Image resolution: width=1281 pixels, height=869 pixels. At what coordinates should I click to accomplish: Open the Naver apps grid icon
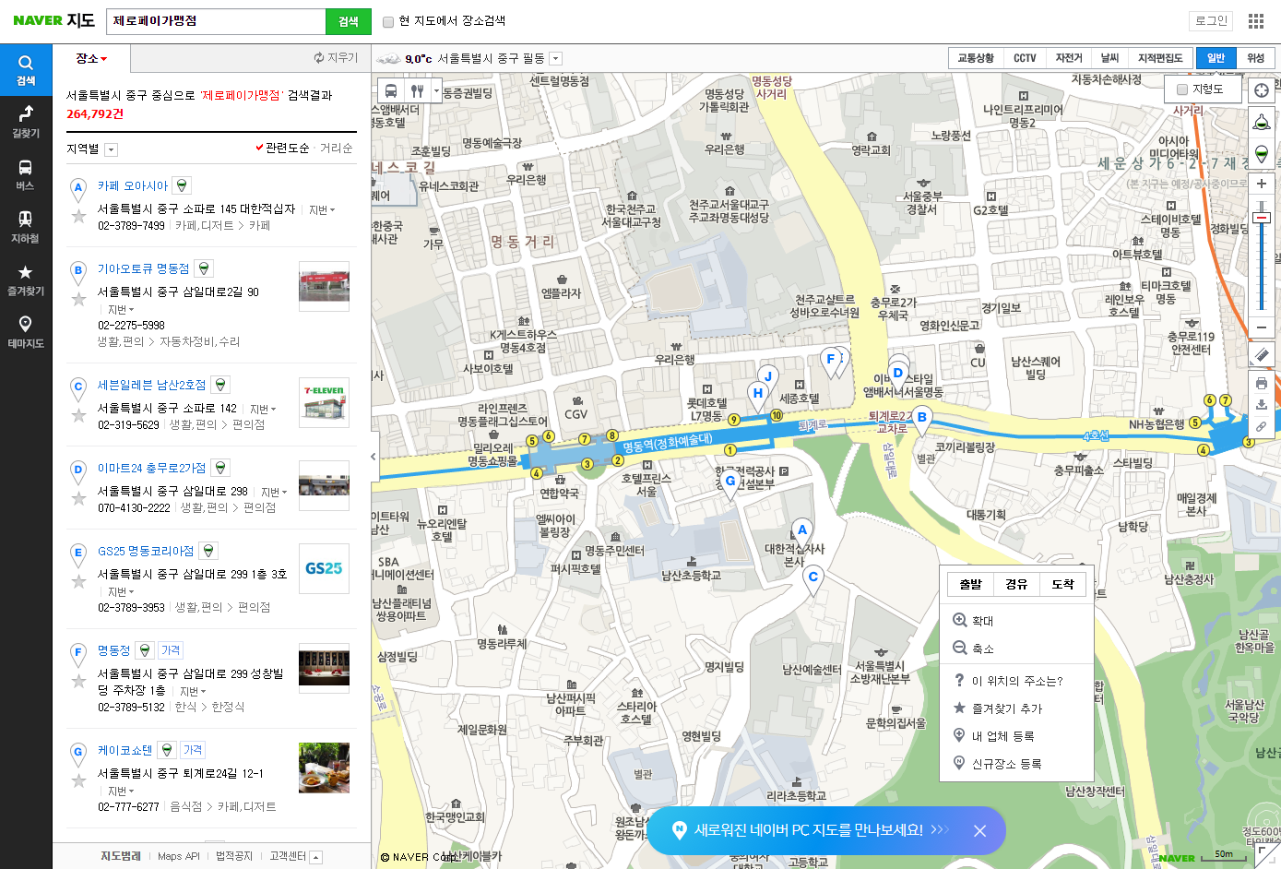pos(1255,21)
